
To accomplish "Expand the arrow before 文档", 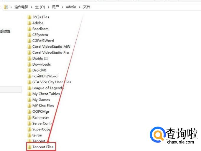I will (80, 7).
